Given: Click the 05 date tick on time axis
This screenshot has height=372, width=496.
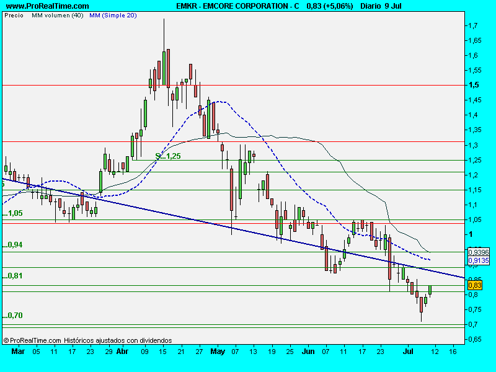Looking at the screenshot, I should pyautogui.click(x=36, y=352).
